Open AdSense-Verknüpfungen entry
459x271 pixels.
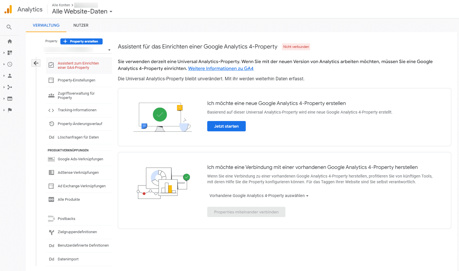coord(79,173)
